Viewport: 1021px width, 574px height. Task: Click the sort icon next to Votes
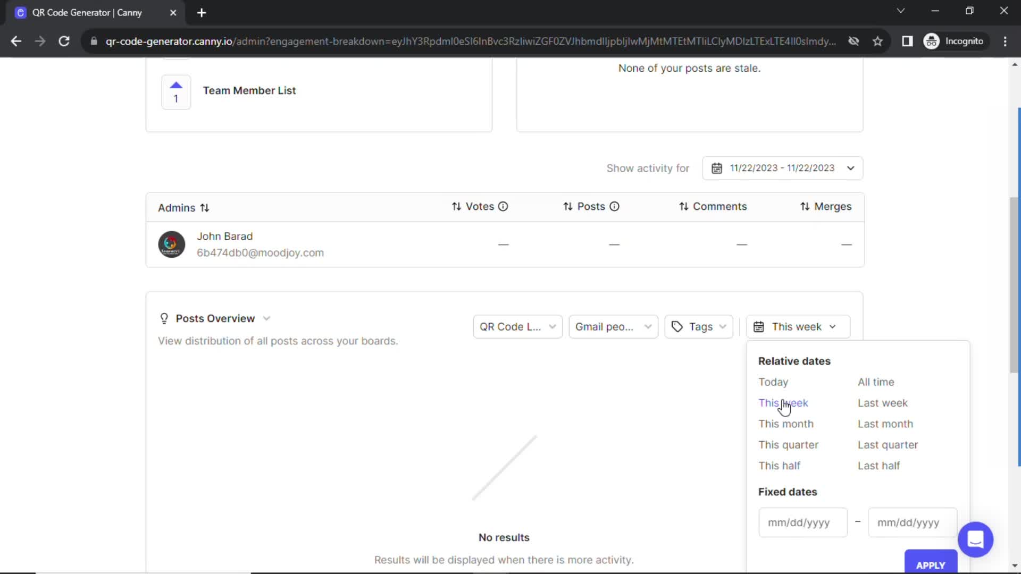456,206
